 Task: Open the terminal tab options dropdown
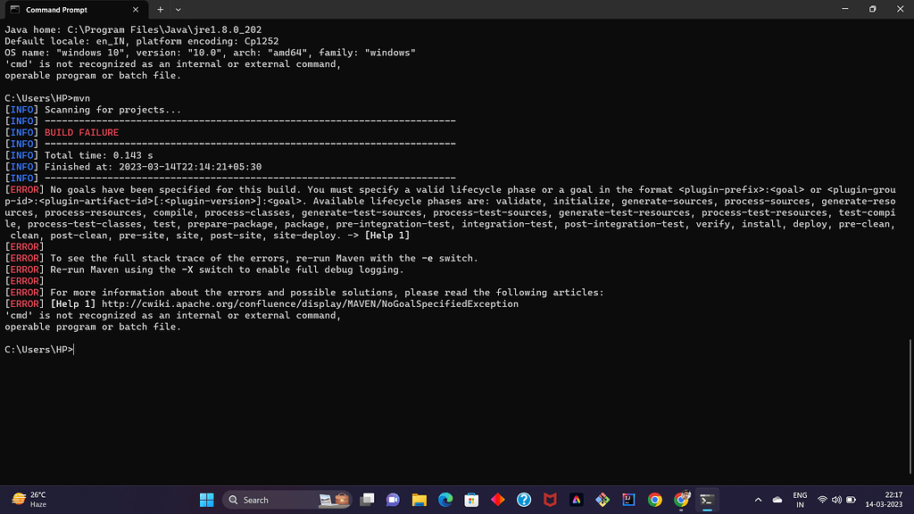click(180, 11)
